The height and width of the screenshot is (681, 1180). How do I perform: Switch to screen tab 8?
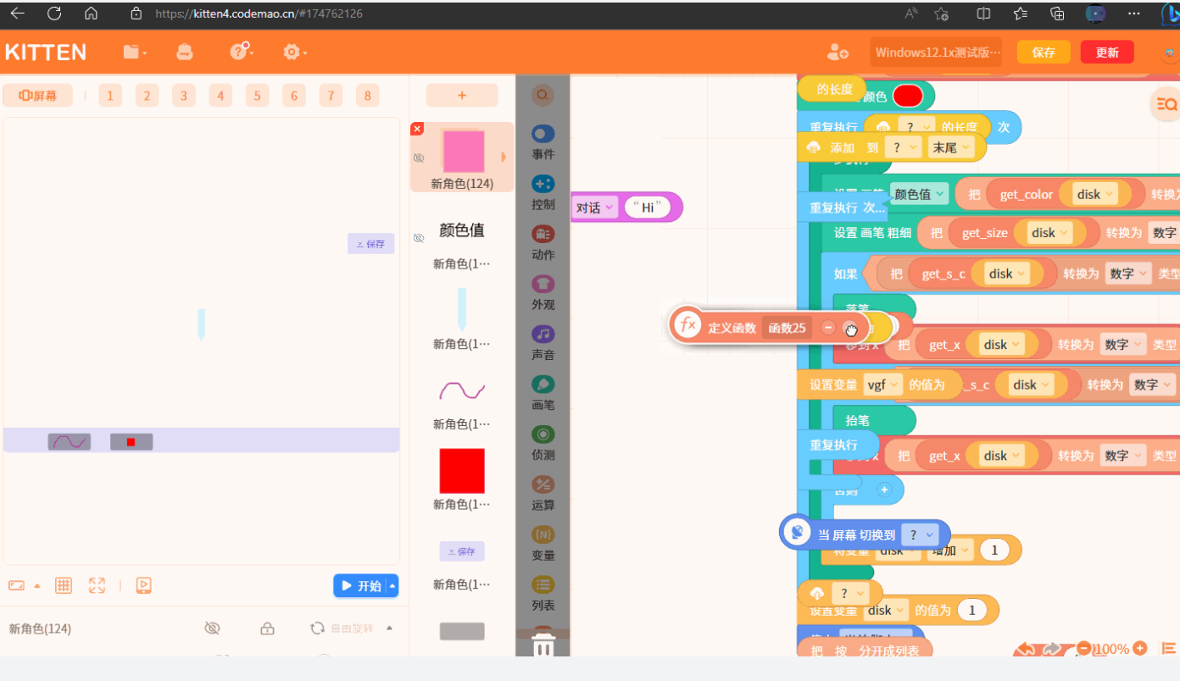(x=367, y=96)
